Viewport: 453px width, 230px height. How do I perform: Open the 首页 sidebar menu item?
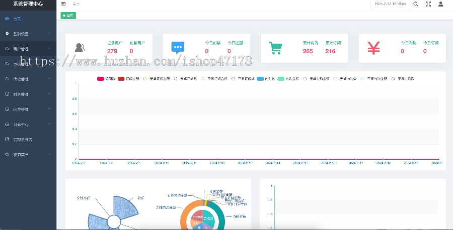pos(28,19)
